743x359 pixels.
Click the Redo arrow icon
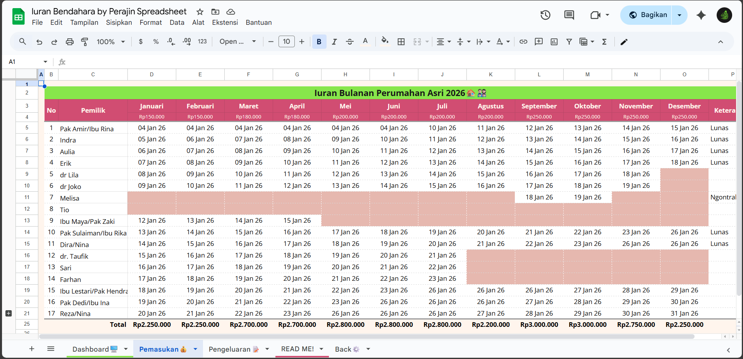coord(54,41)
